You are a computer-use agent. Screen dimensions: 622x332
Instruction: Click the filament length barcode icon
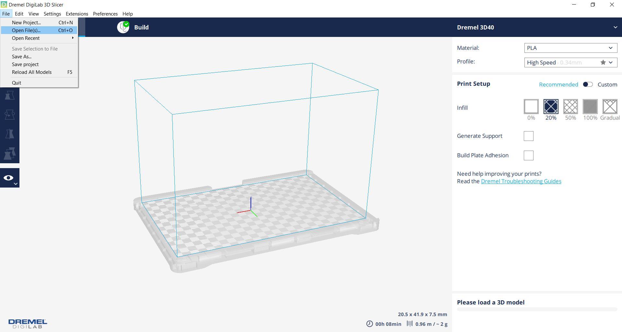pos(410,324)
